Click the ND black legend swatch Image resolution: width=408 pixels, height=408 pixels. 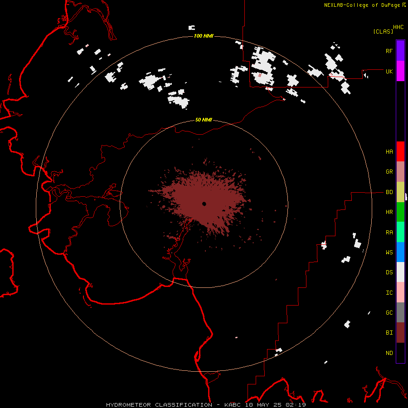pos(400,353)
